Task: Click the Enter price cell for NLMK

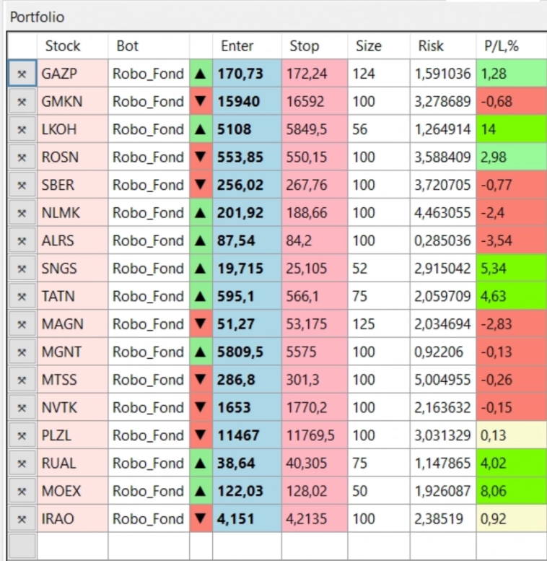Action: coord(246,213)
